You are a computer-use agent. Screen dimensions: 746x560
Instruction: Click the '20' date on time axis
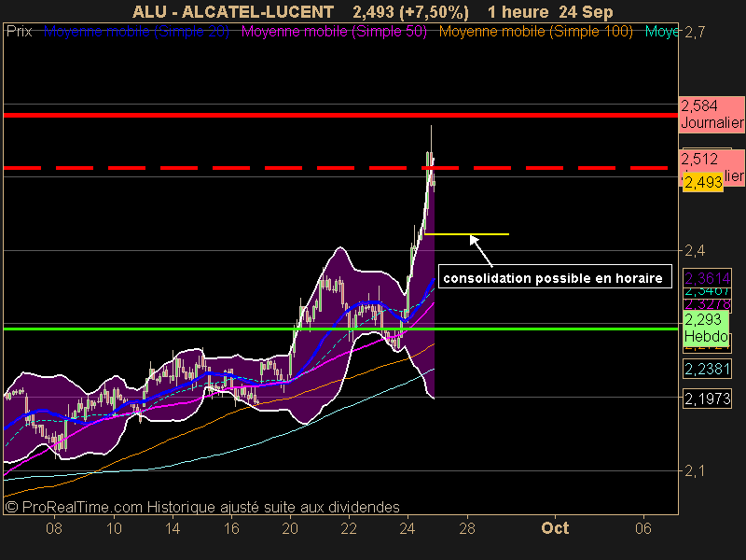coord(290,528)
